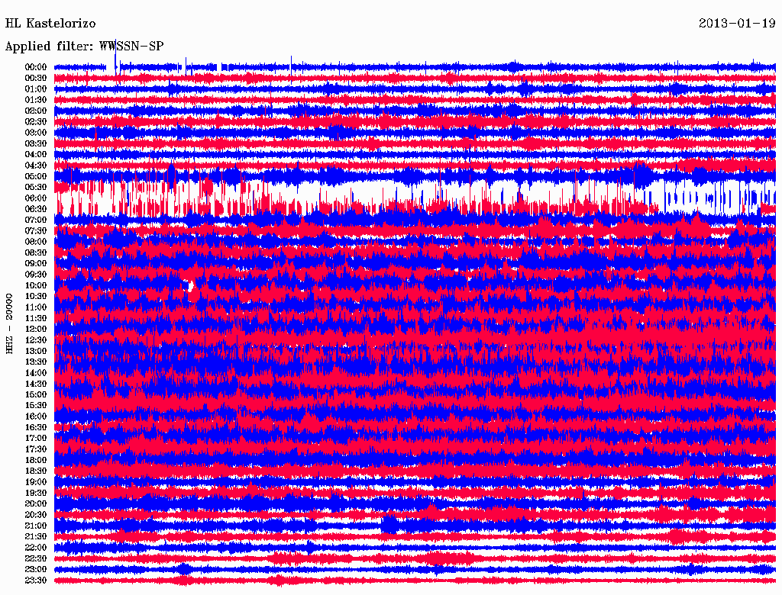
Task: Select the 18:00 time label
Action: 36,461
